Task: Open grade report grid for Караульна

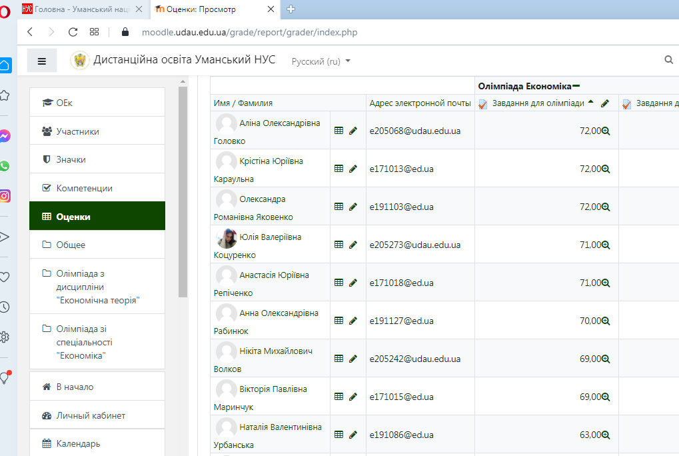Action: (339, 169)
